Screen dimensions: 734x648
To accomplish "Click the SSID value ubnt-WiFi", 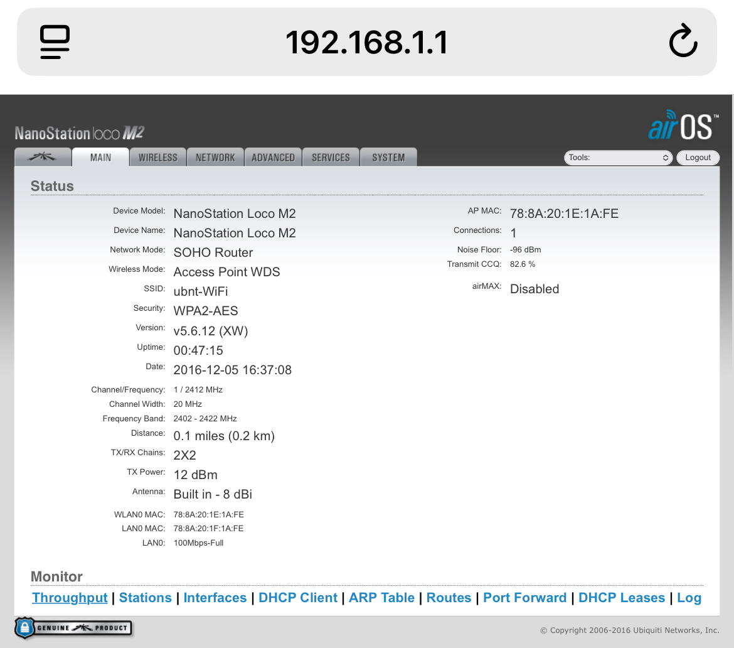I will [x=200, y=291].
